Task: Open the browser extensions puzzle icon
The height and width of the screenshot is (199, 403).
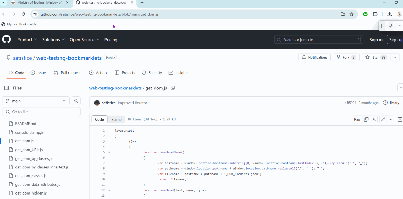Action: (375, 14)
